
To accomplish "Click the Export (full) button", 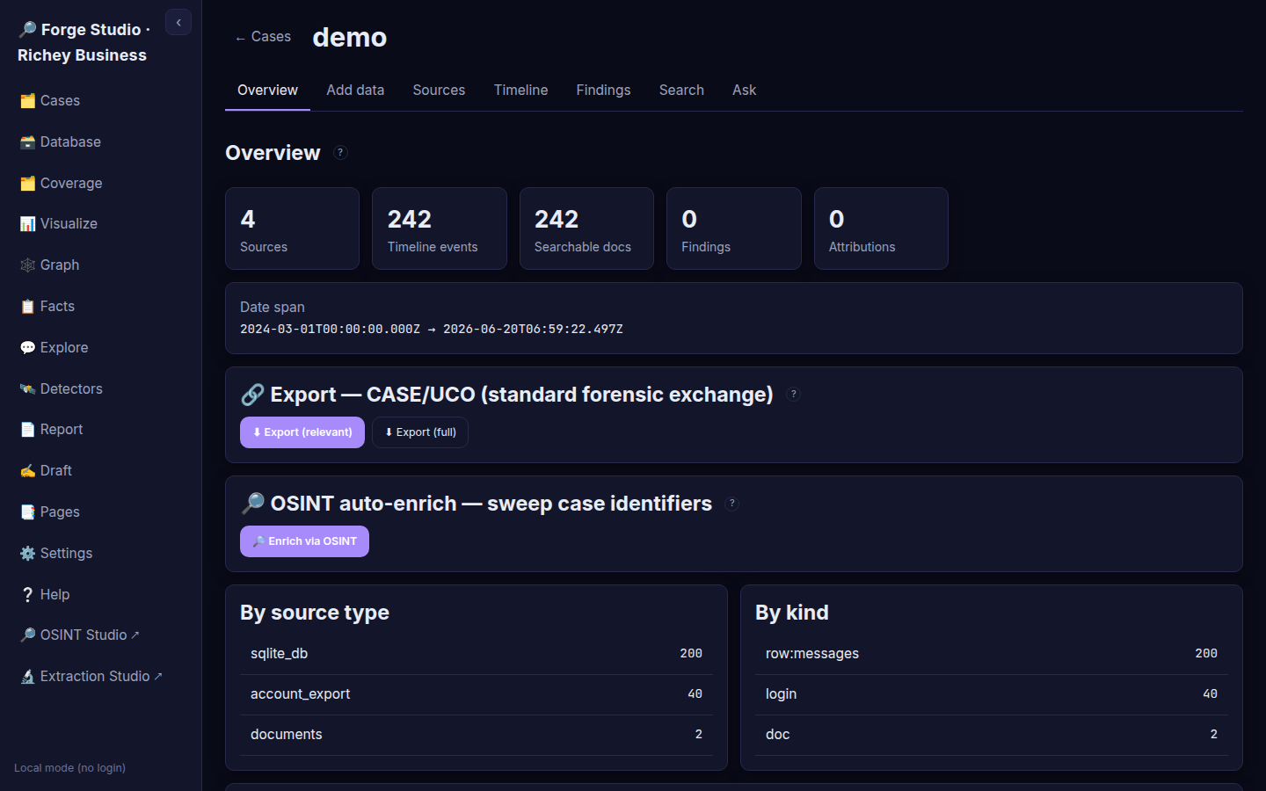I will point(420,432).
